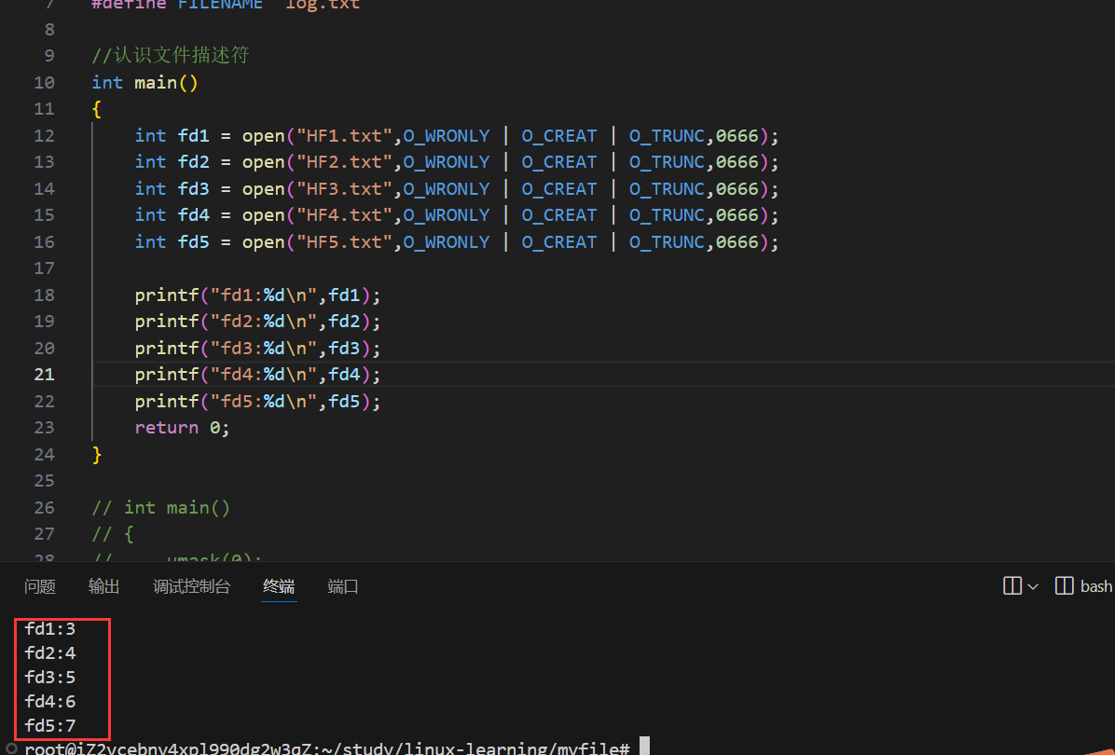The height and width of the screenshot is (755, 1115).
Task: Click line number 12 in the gutter
Action: point(44,136)
